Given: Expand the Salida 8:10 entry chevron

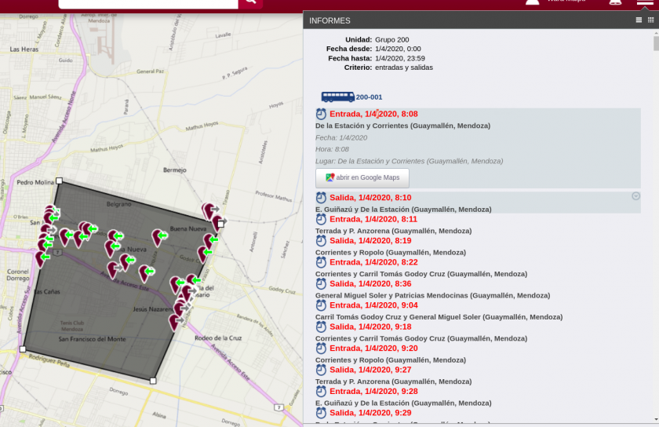Looking at the screenshot, I should (636, 196).
